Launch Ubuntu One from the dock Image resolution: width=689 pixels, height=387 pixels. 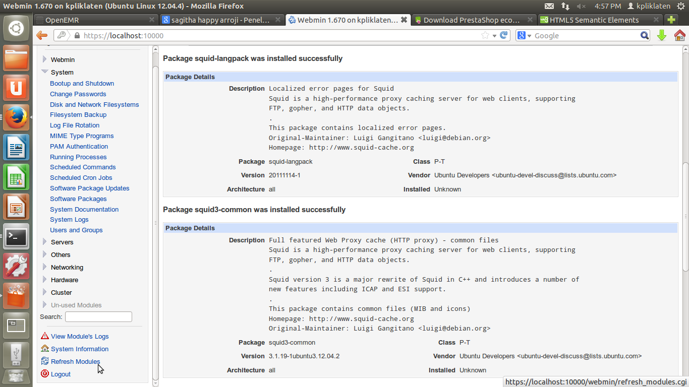[16, 88]
